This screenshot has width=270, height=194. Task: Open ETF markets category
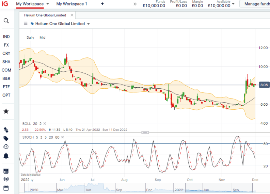(x=6, y=87)
